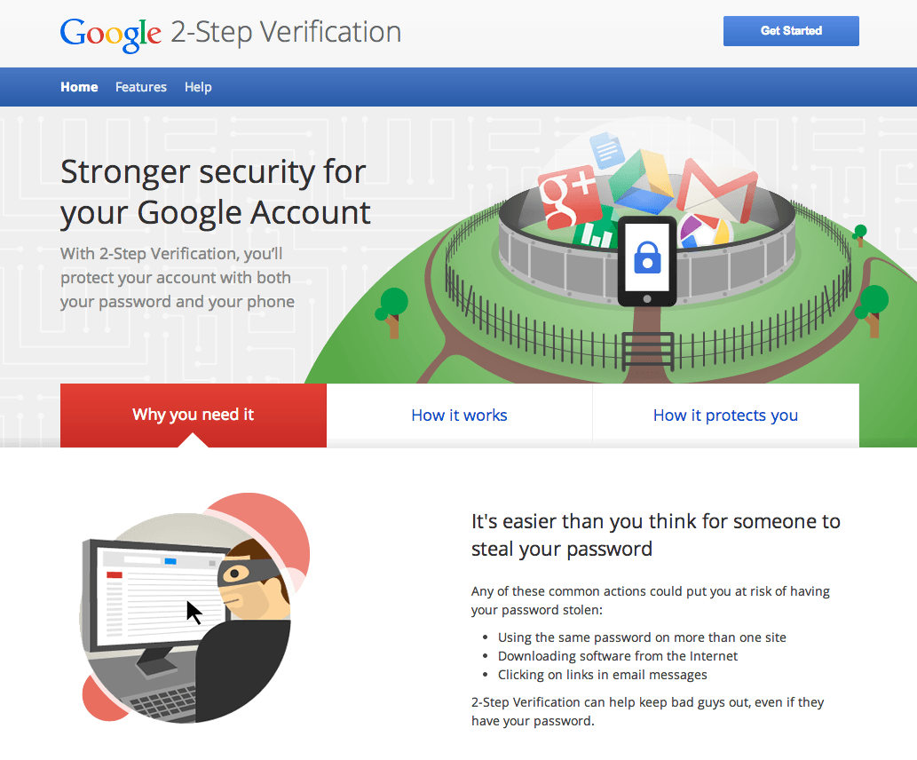Click the colorful Picasa pinwheel icon

703,234
